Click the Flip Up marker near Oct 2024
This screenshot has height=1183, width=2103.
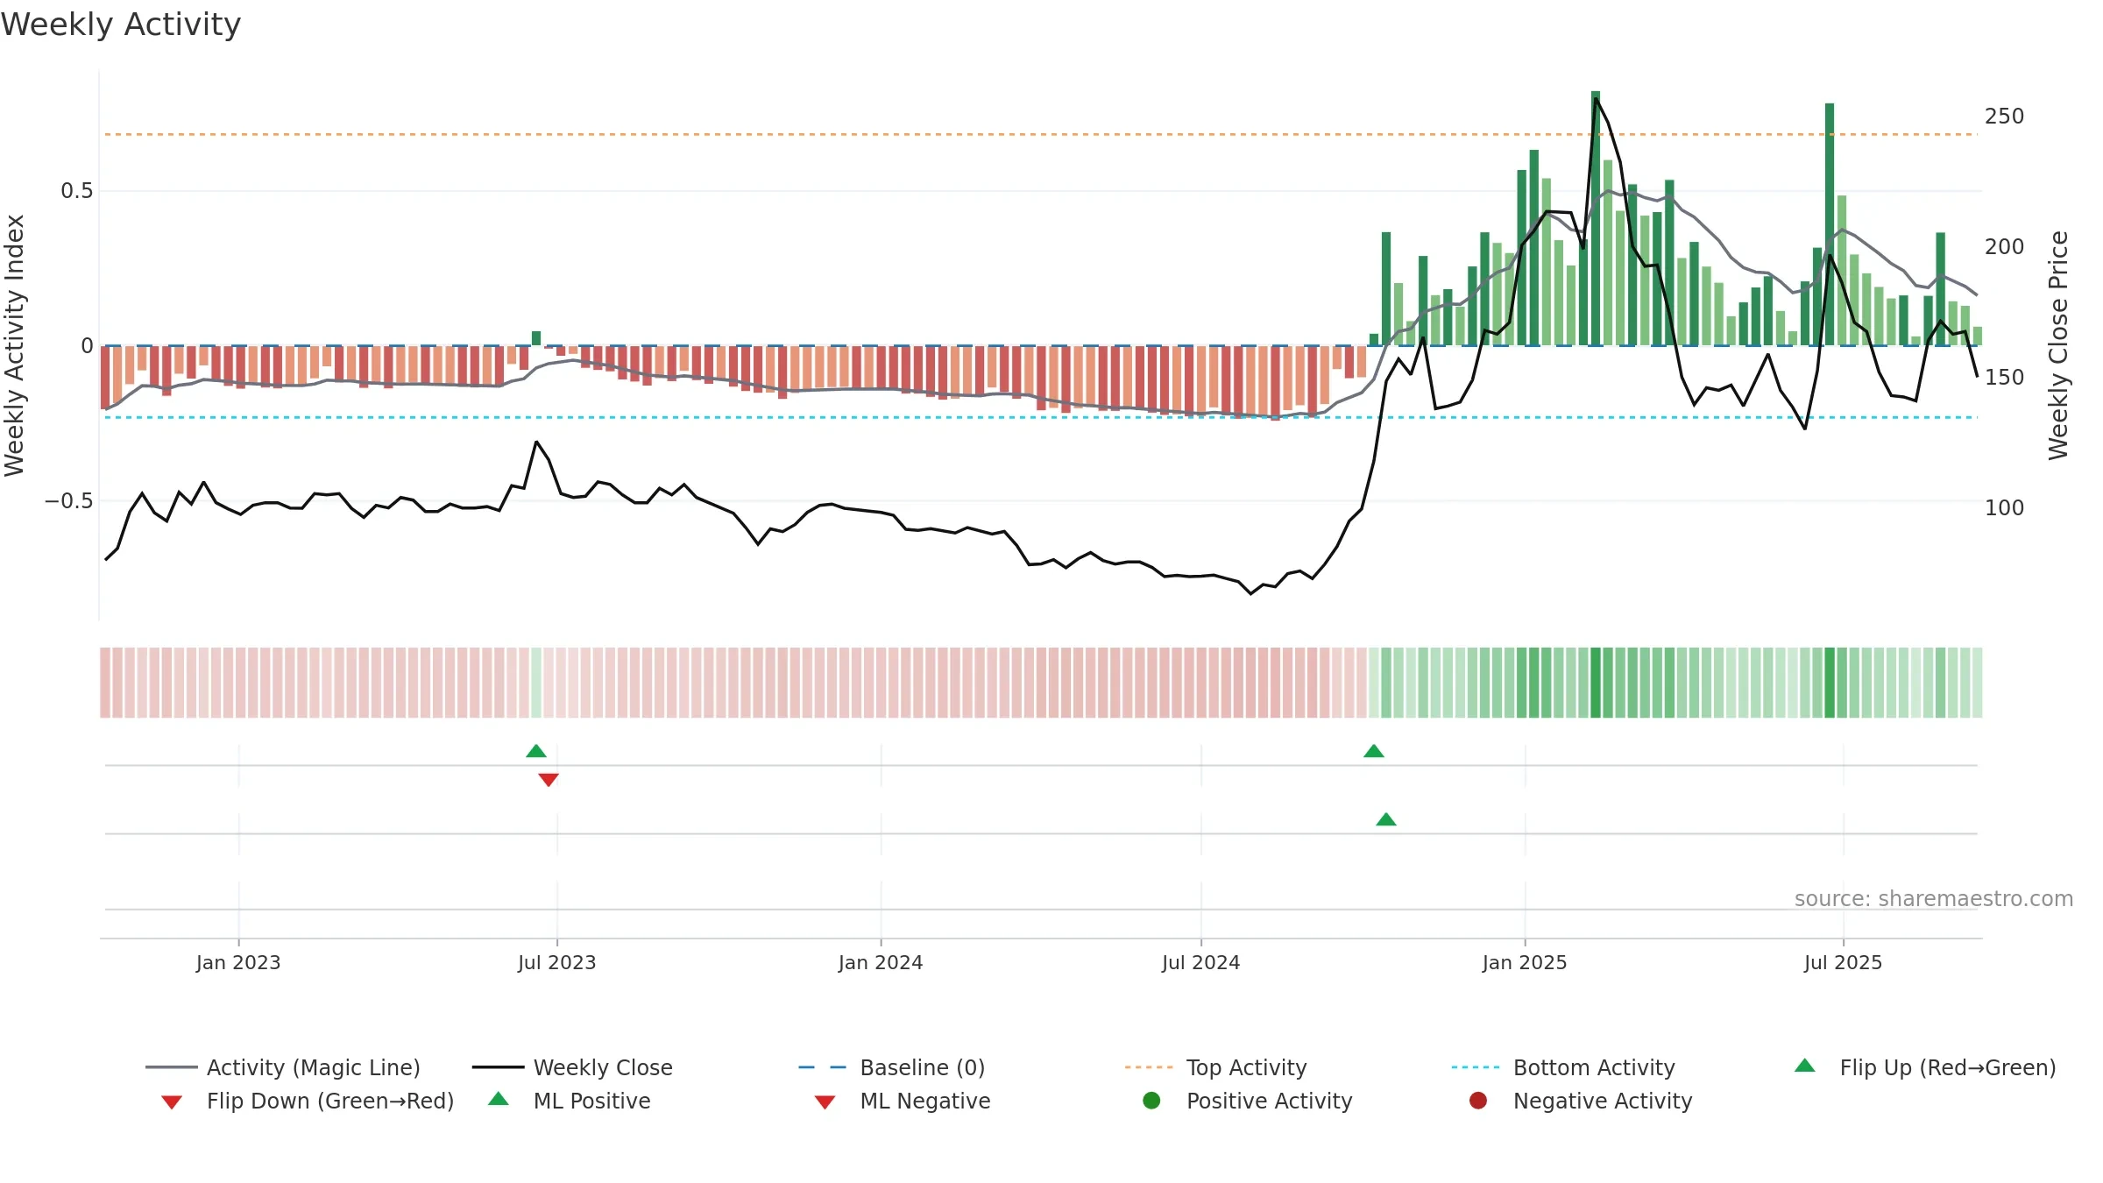tap(1374, 751)
